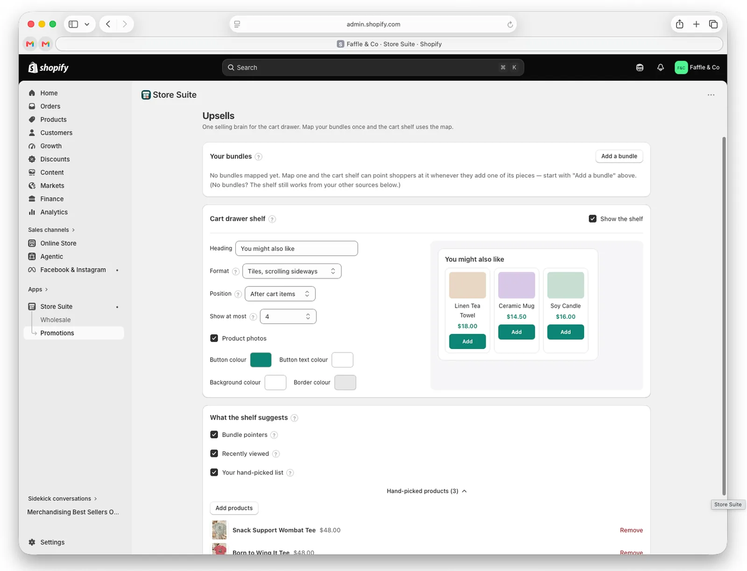Open the Show at most dropdown

288,317
